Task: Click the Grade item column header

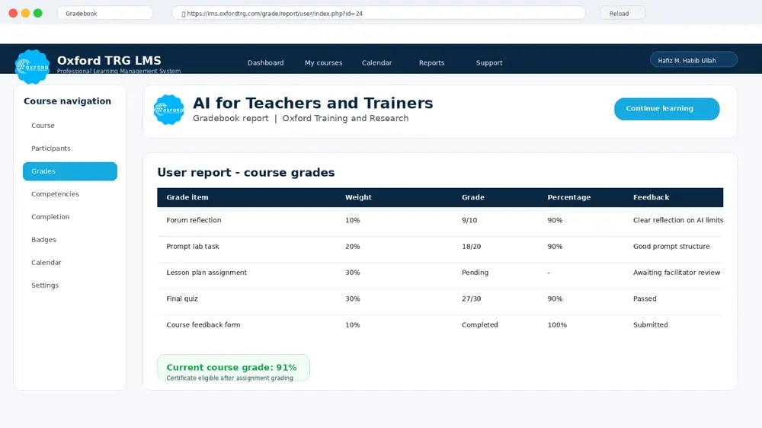Action: click(x=187, y=197)
